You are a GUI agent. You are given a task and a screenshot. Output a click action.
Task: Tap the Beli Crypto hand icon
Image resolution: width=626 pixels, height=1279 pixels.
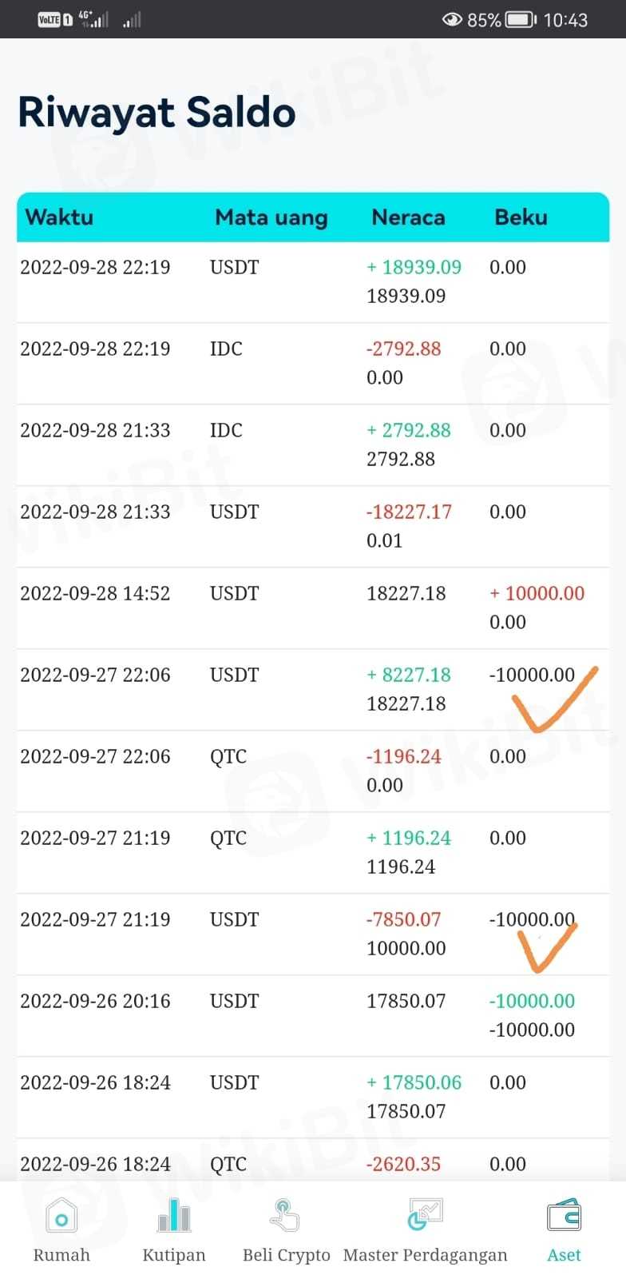click(284, 1217)
